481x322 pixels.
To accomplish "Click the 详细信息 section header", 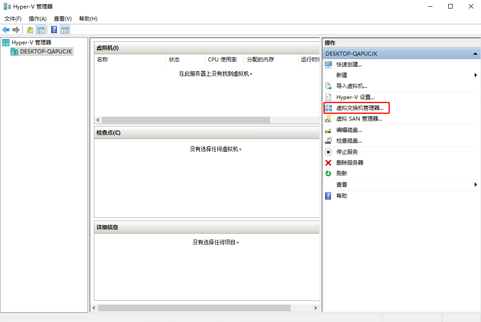I will (x=207, y=227).
